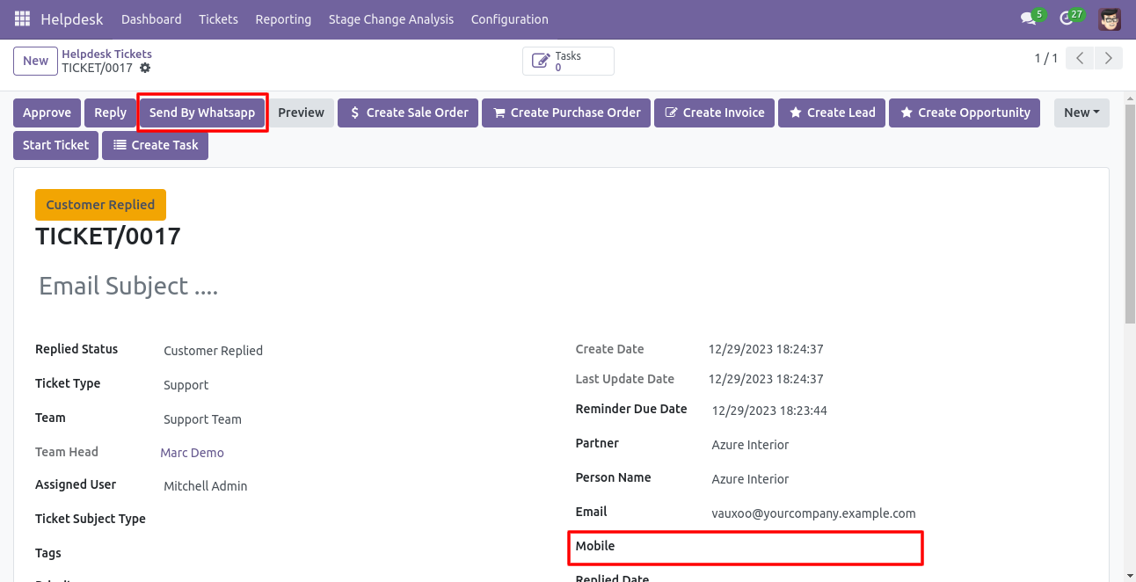Click Create Invoice button
The width and height of the screenshot is (1136, 582).
point(714,113)
